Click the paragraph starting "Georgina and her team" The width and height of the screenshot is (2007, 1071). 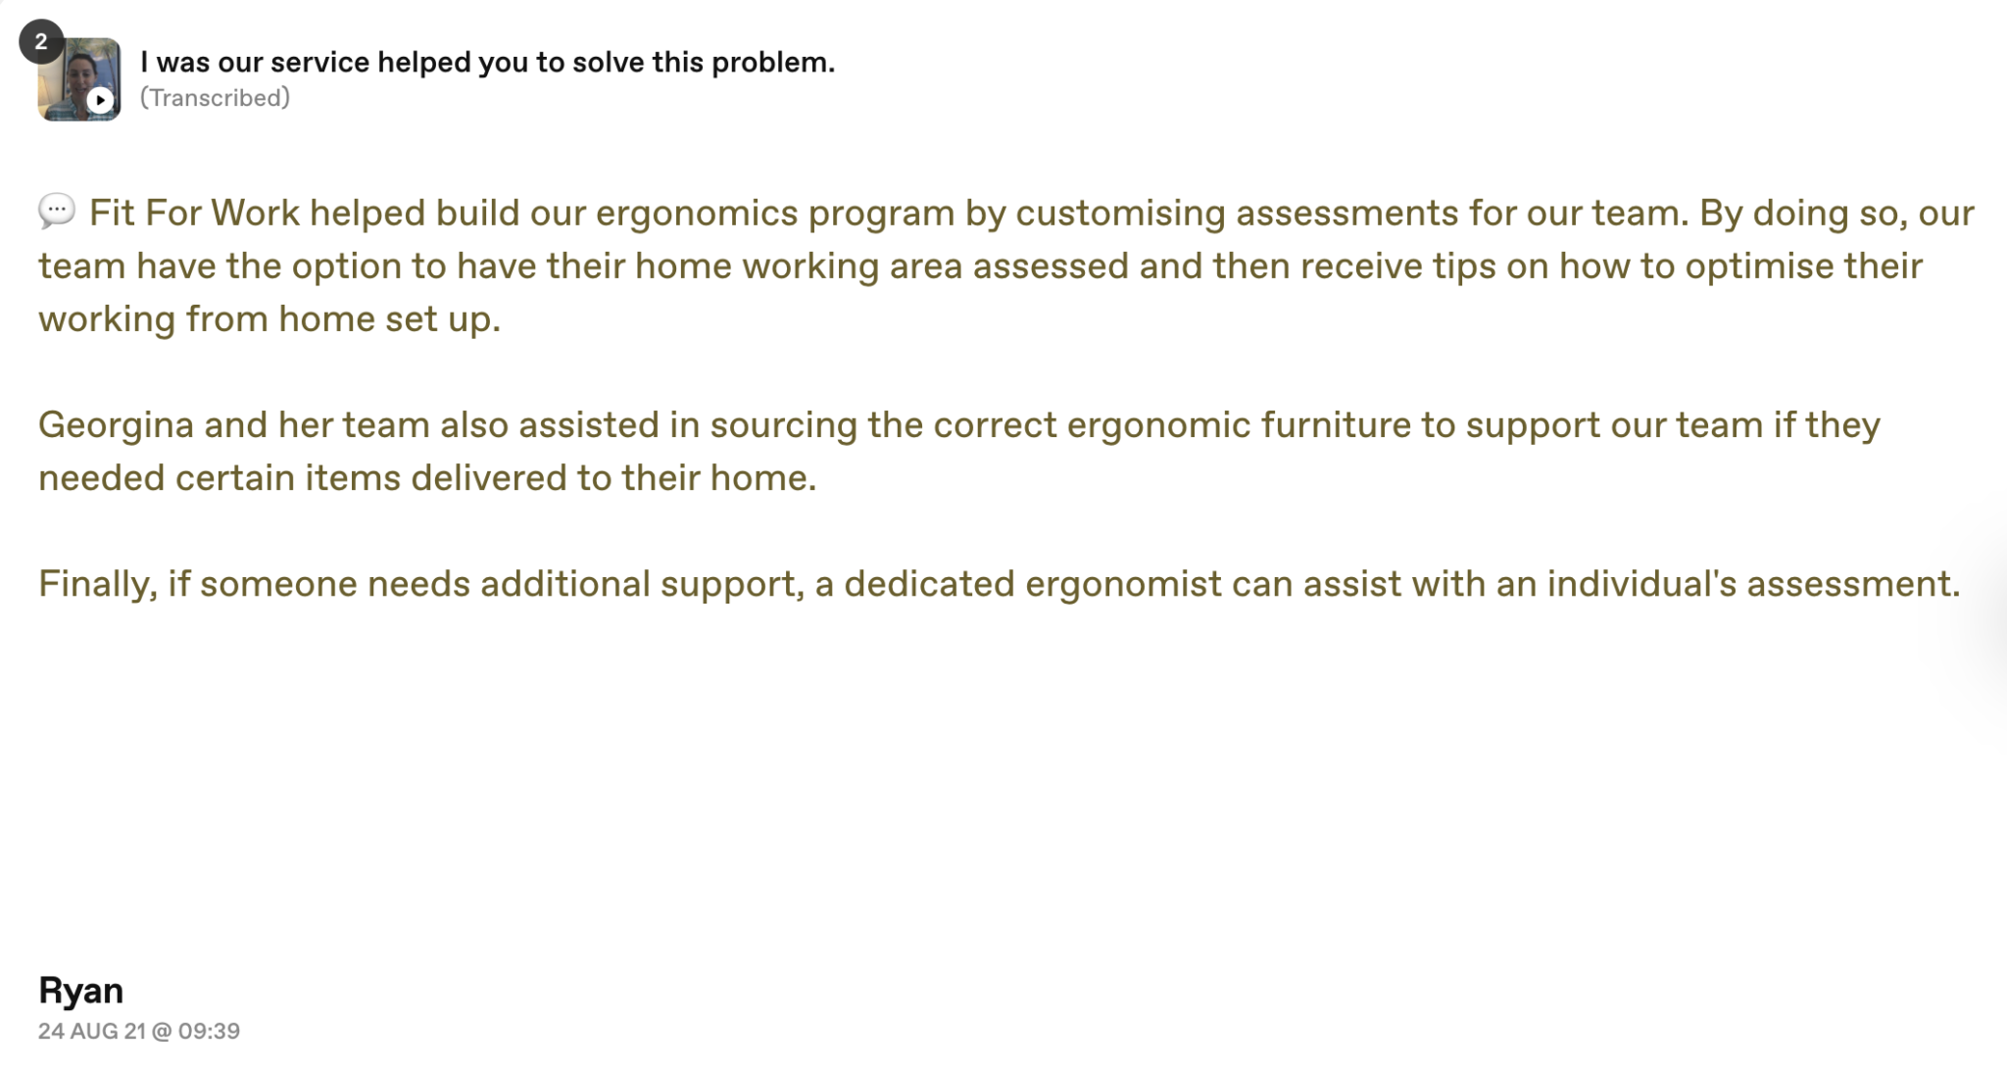pyautogui.click(x=959, y=451)
